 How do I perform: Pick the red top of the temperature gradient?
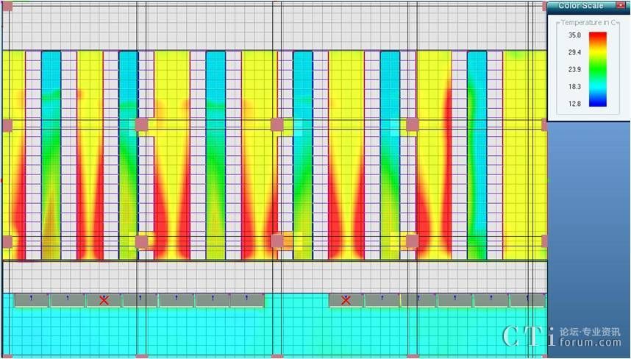597,37
